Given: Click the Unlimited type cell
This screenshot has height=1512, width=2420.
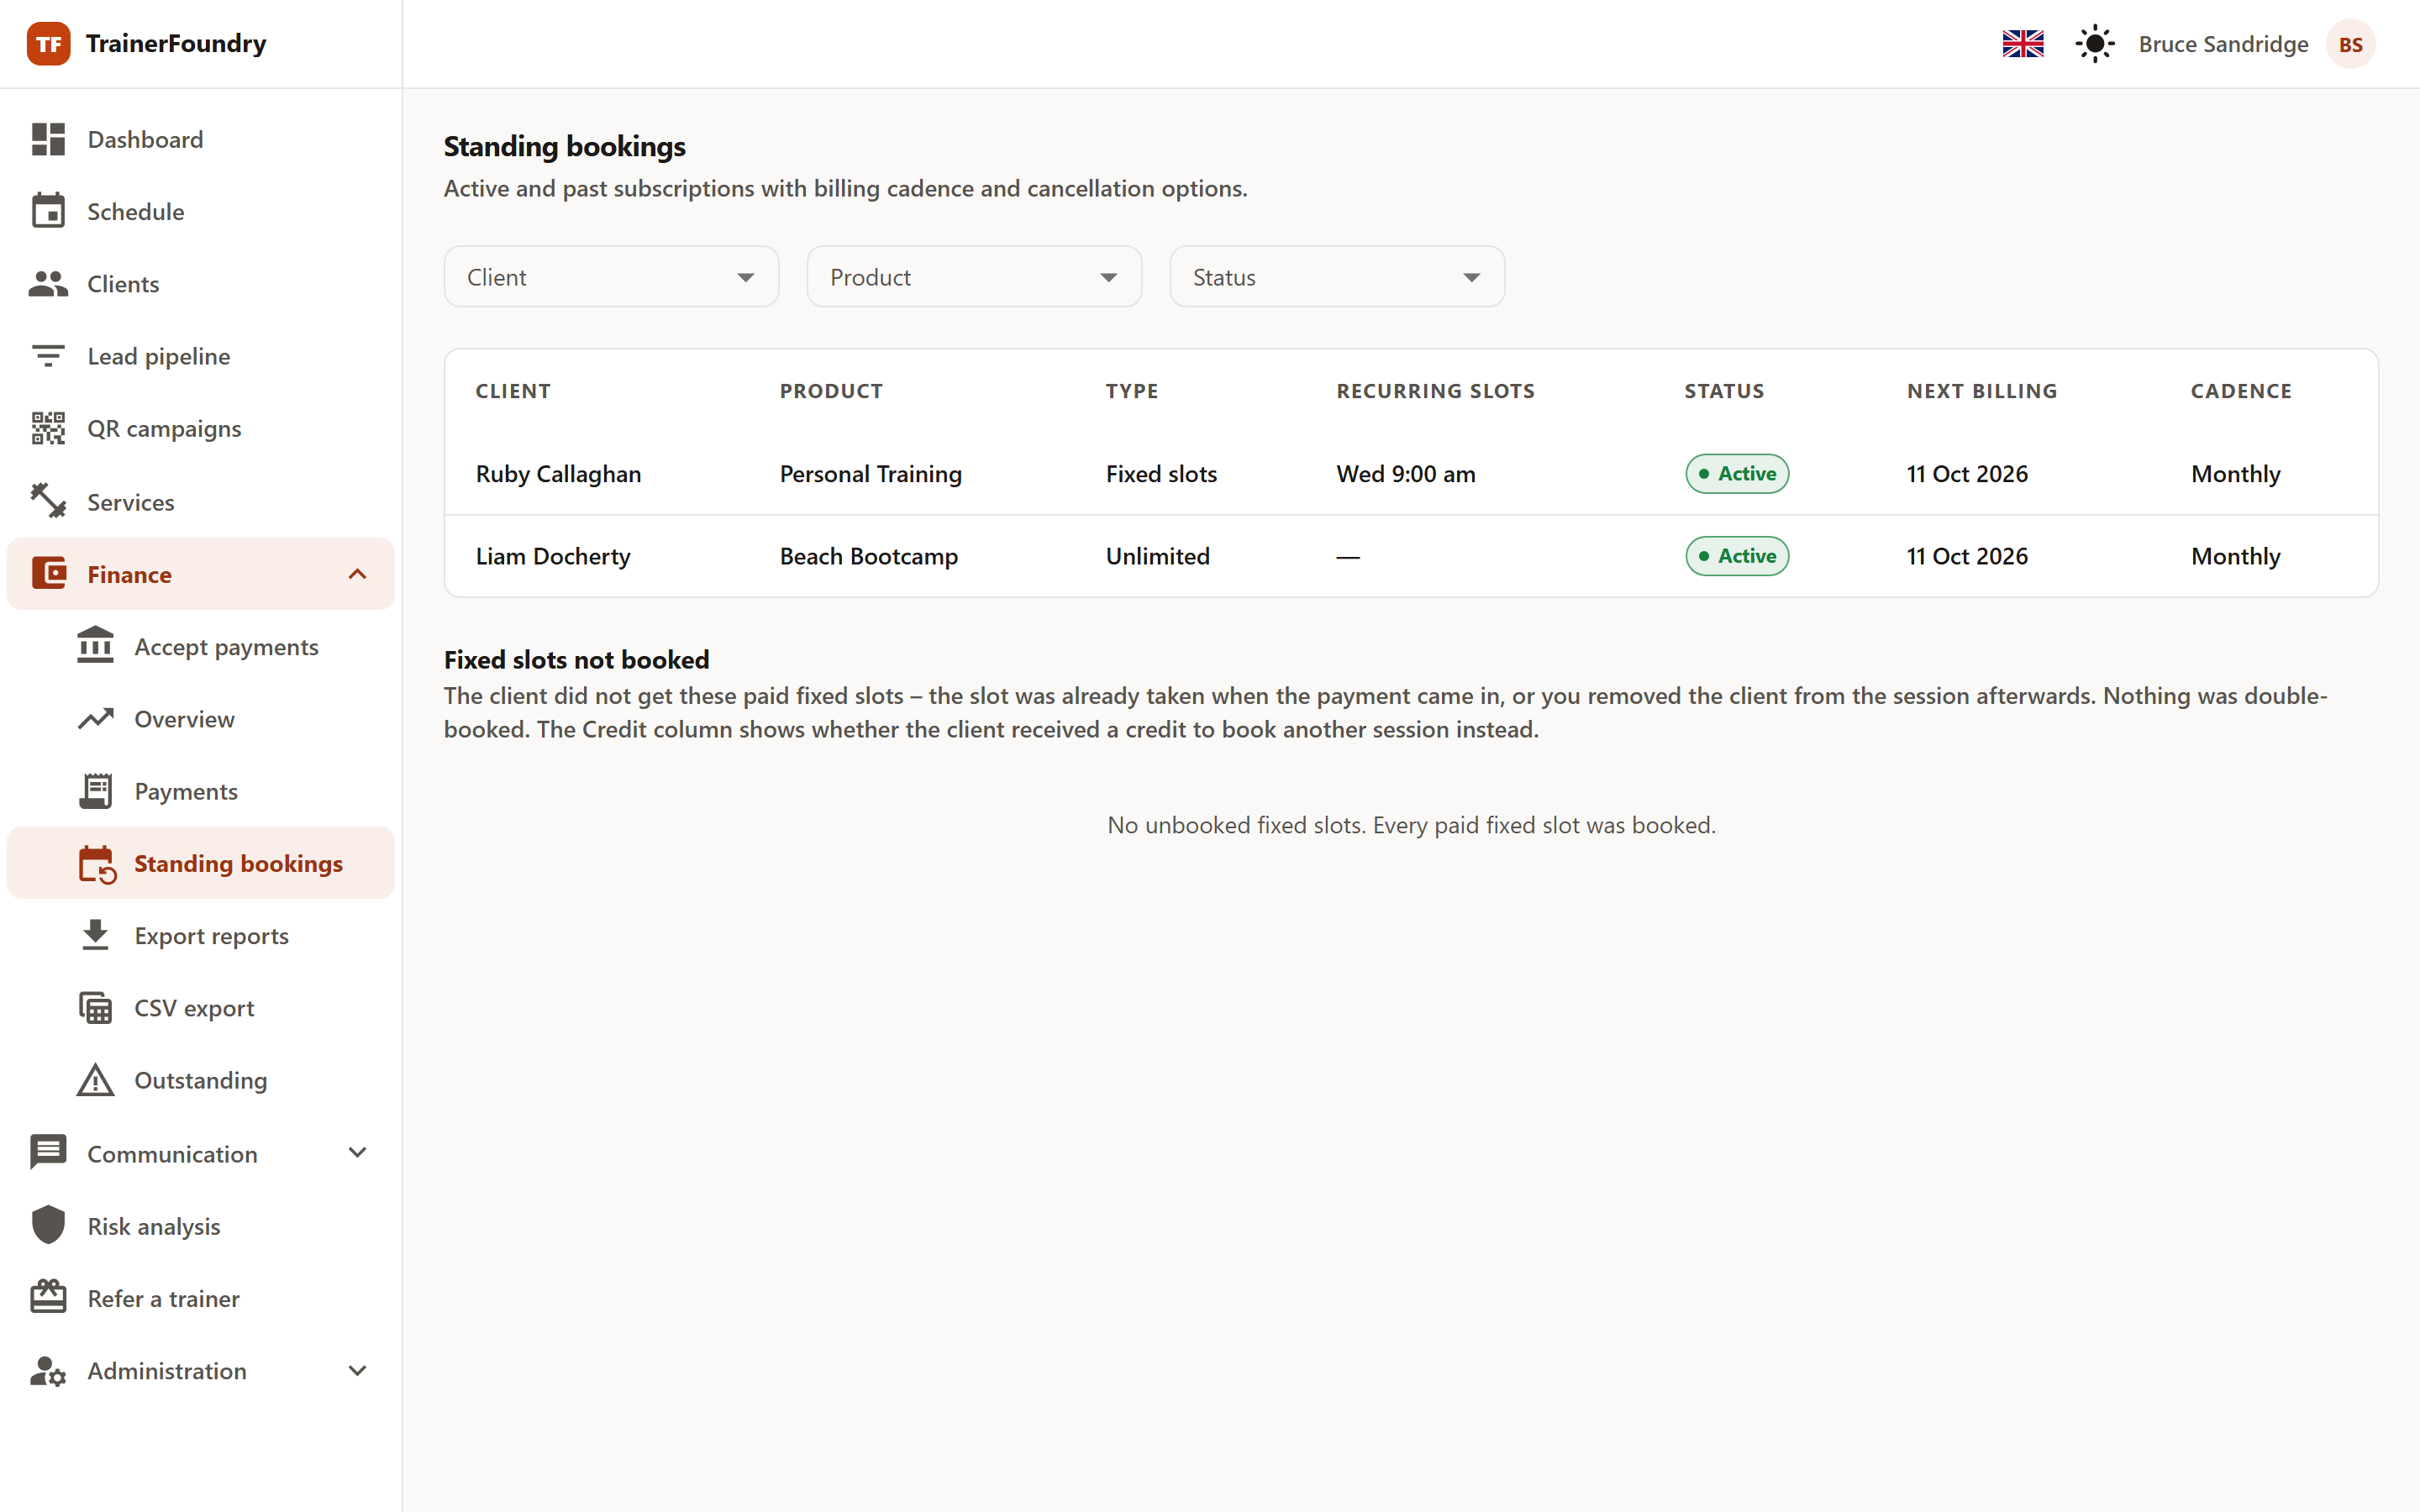Looking at the screenshot, I should click(1157, 556).
